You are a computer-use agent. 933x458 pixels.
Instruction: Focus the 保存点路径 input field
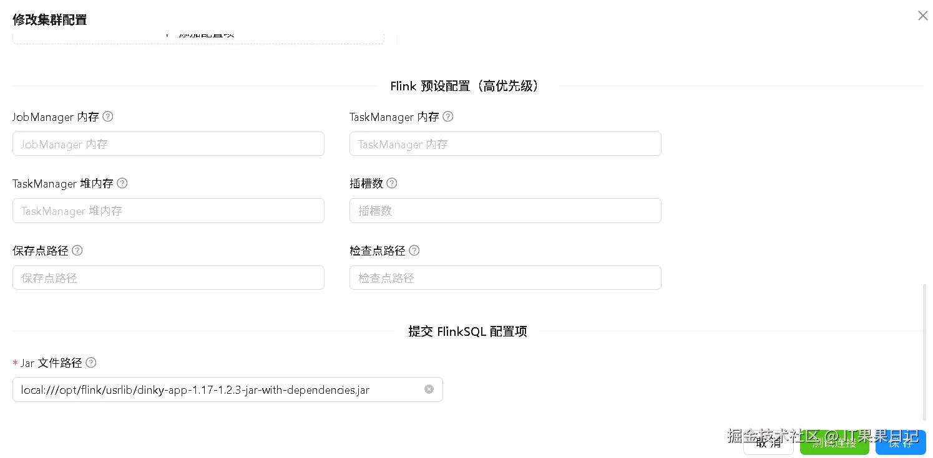tap(169, 278)
